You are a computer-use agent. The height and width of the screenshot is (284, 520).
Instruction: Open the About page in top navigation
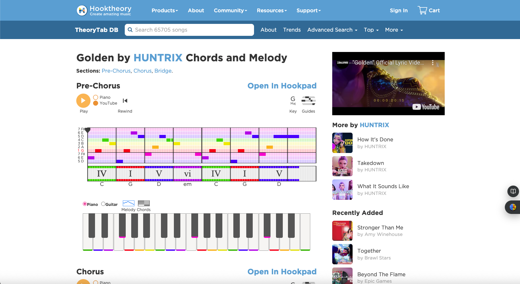coord(196,10)
